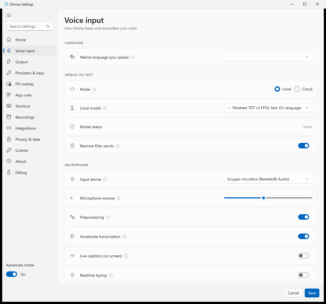Enable the Live captions toggle

coord(304,256)
